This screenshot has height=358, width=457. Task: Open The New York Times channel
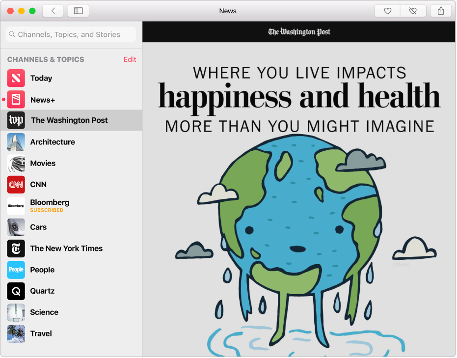tap(66, 248)
